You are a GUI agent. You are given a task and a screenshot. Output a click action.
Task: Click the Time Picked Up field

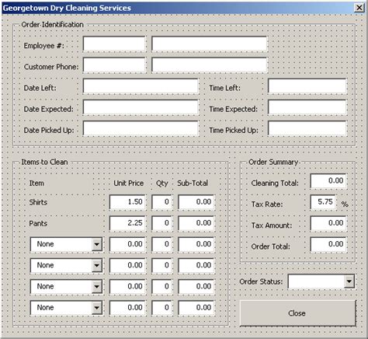tap(307, 128)
